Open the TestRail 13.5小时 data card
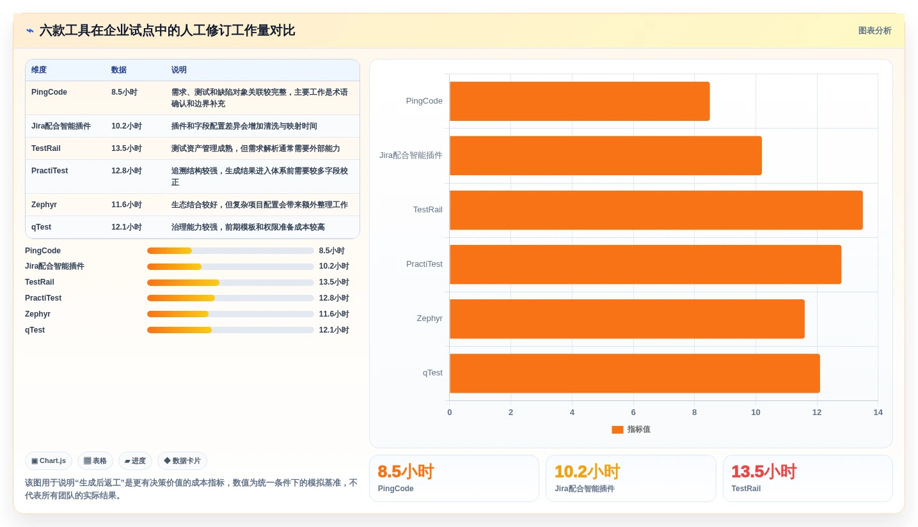The image size is (918, 527). point(808,478)
